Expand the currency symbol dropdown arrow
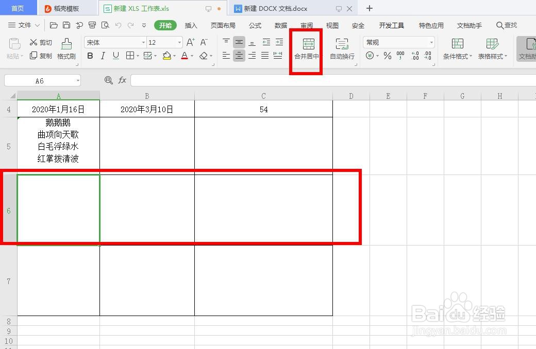This screenshot has height=349, width=536. point(377,56)
